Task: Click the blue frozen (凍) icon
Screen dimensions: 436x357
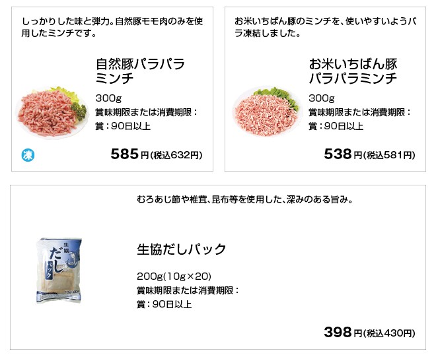Action: (x=28, y=156)
